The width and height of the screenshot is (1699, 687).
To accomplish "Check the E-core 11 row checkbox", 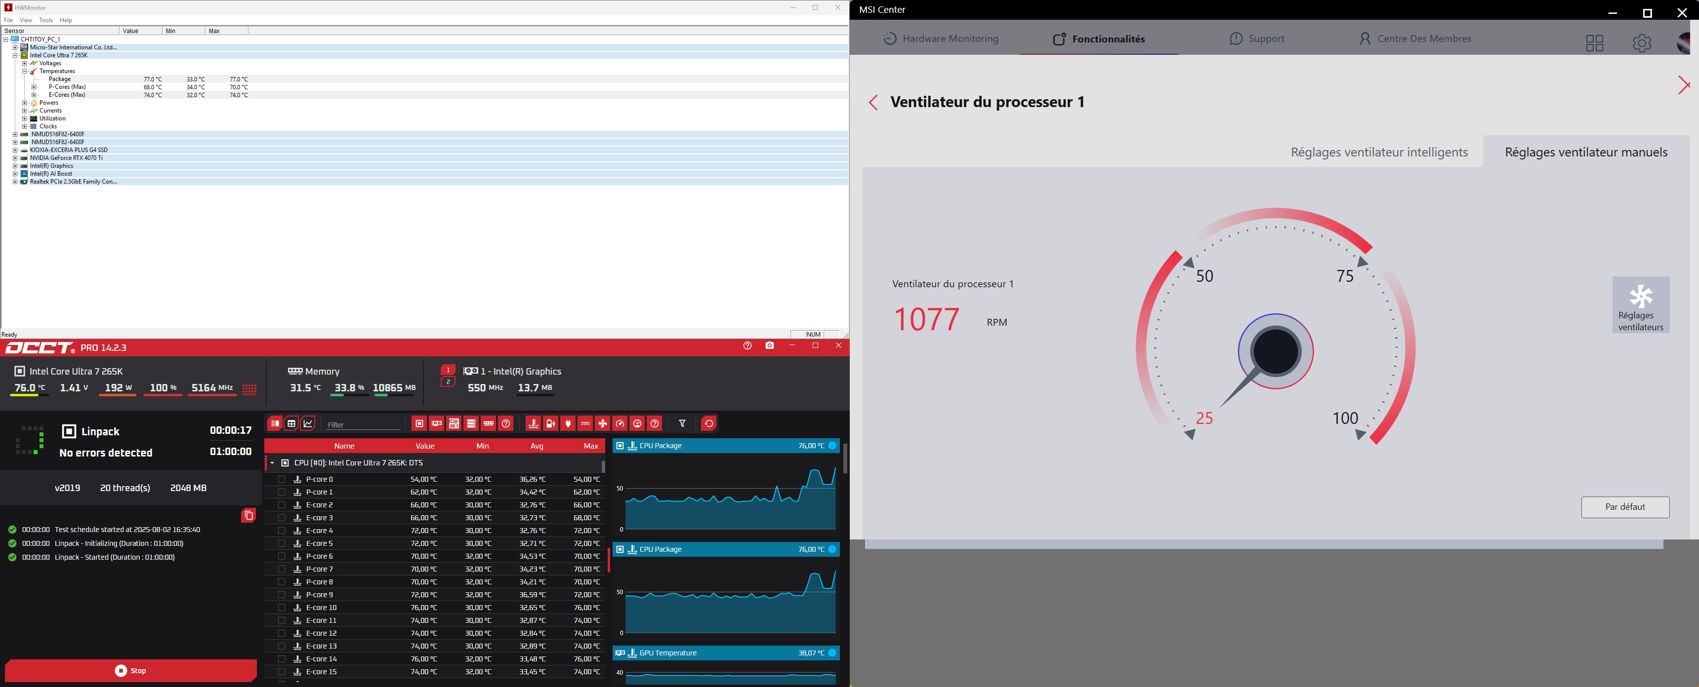I will 282,620.
